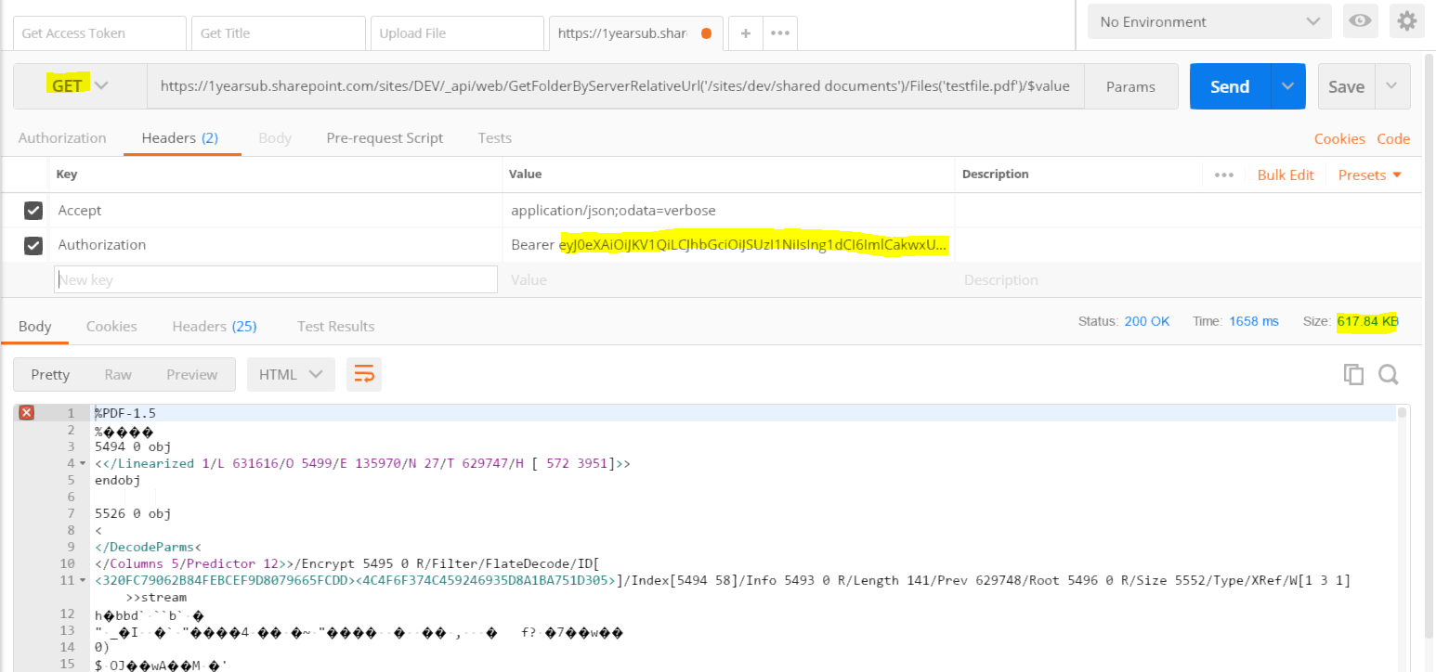Viewport: 1436px width, 672px height.
Task: Open the tab overflow ellipsis menu
Action: [x=778, y=32]
